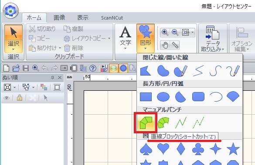Select the open straight line tool
This screenshot has width=255, height=165.
(198, 71)
